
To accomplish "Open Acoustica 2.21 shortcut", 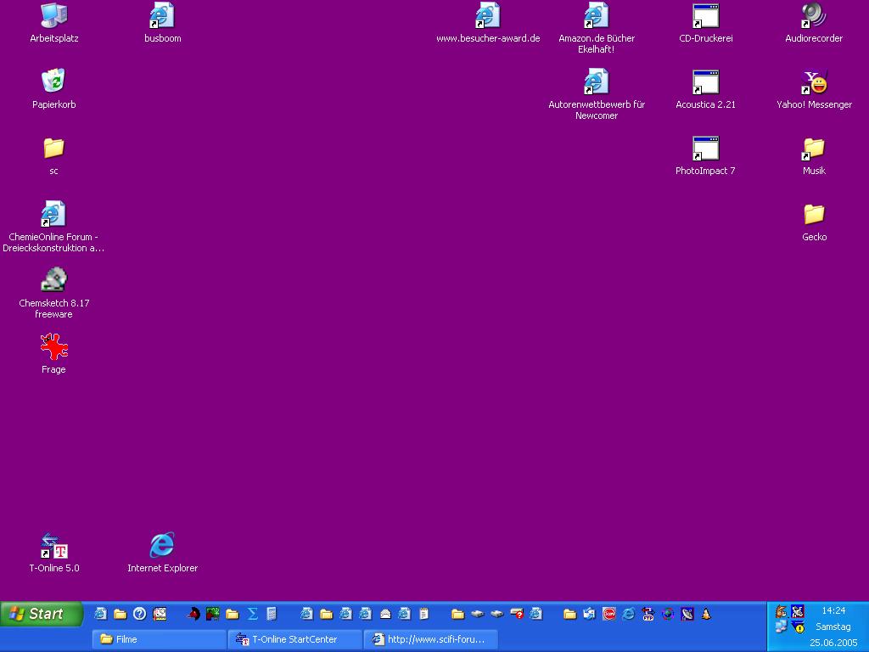I will click(705, 82).
